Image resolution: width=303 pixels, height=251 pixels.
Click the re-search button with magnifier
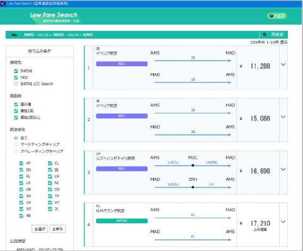tap(273, 35)
